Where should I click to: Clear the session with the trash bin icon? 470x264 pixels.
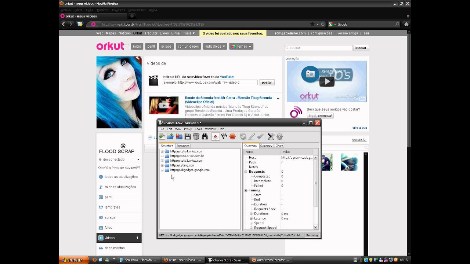coord(196,136)
